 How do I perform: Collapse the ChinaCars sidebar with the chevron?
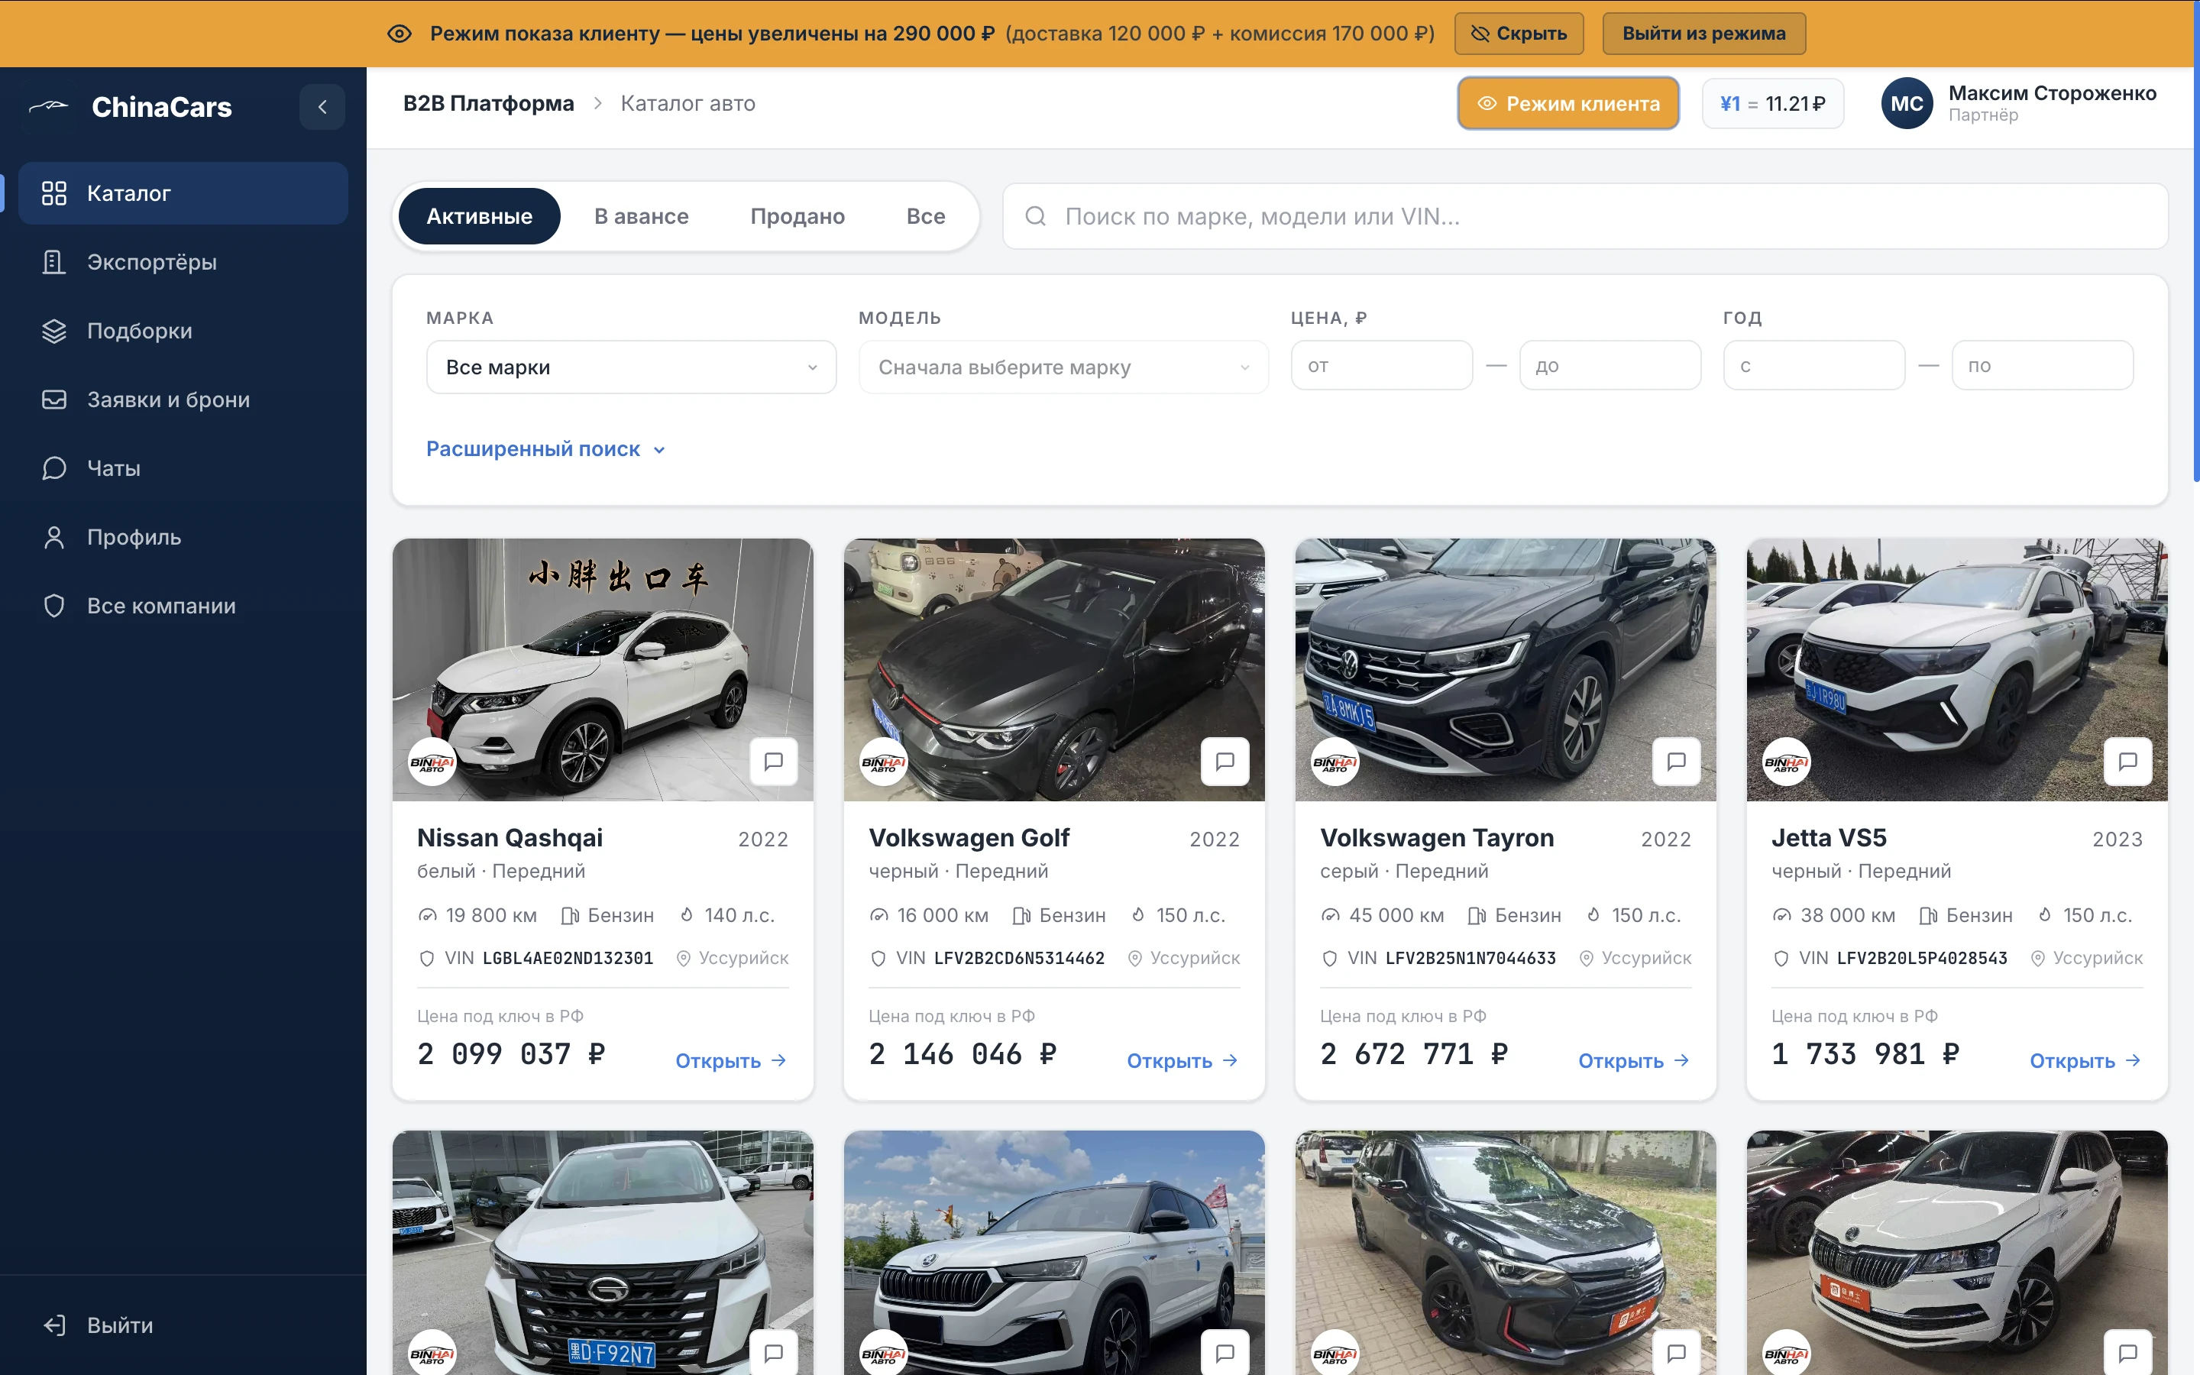point(322,106)
